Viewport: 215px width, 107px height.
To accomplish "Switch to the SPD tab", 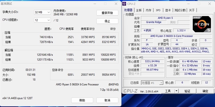I will 158,10.
